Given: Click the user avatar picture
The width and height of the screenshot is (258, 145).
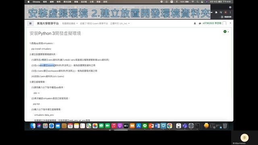Looking at the screenshot, I should 225,23.
